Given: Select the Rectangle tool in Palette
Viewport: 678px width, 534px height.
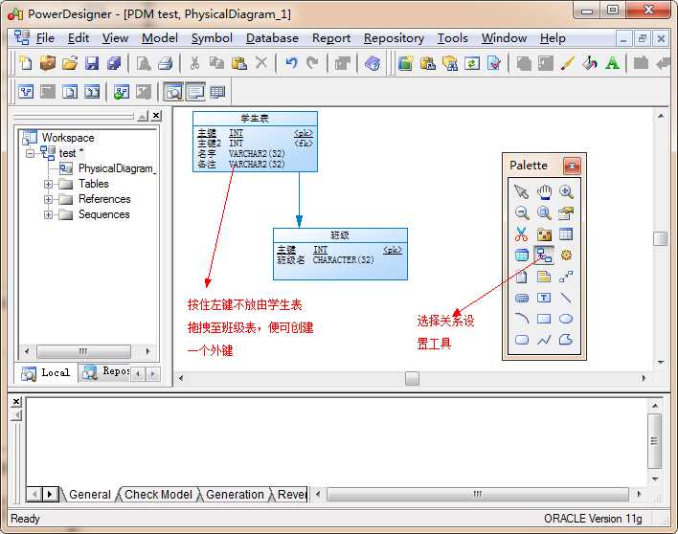Looking at the screenshot, I should click(544, 319).
